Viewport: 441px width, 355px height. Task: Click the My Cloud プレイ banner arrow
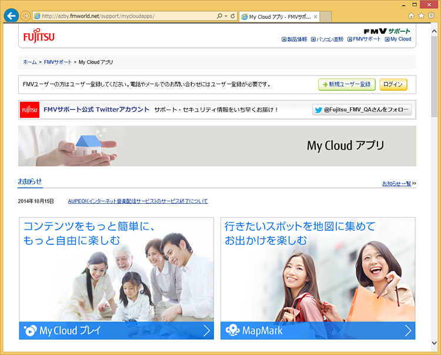[x=206, y=331]
